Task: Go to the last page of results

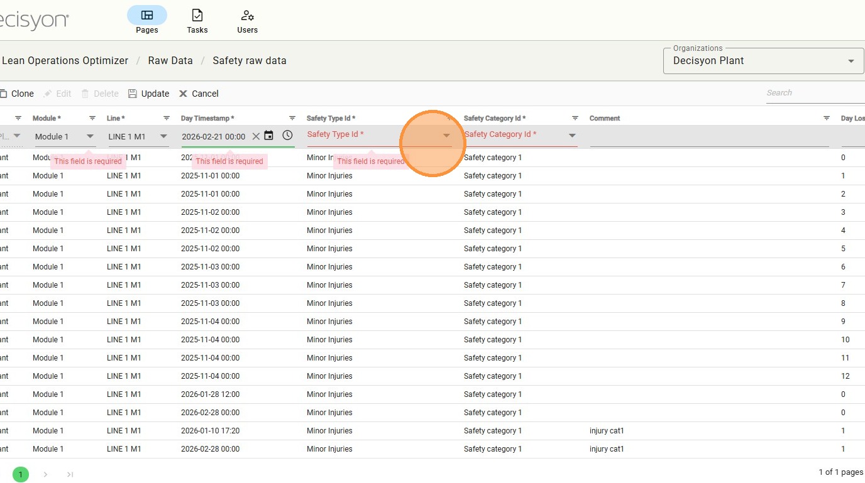Action: (x=70, y=475)
